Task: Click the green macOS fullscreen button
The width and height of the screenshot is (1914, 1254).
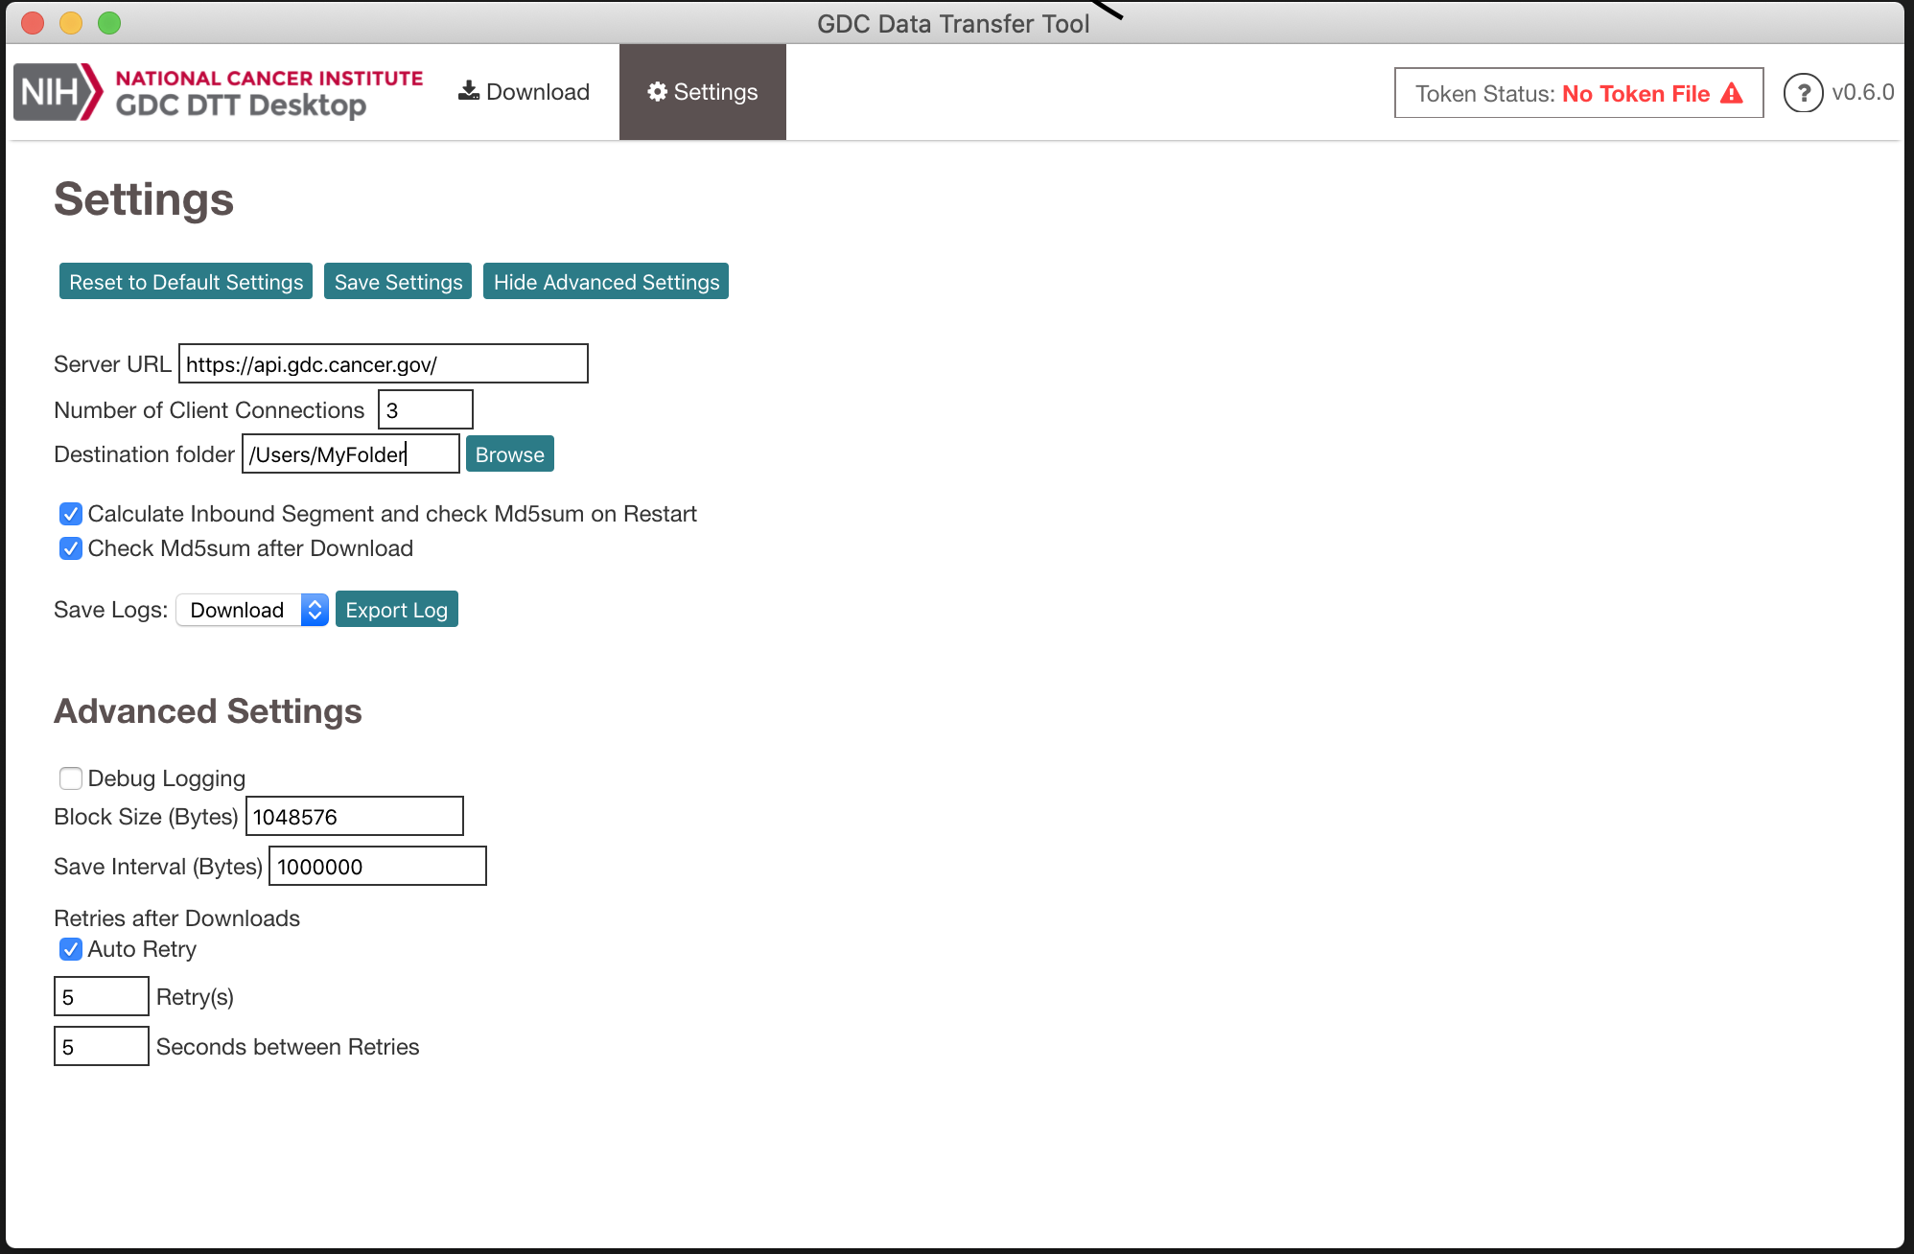Action: click(x=109, y=23)
